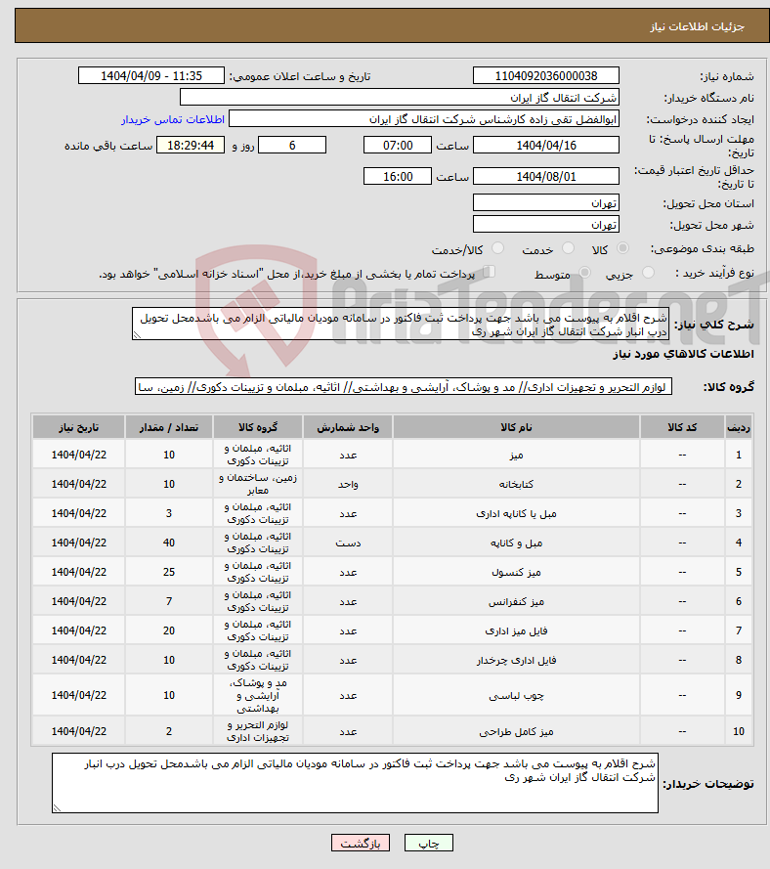
Task: Click the واحد شمارش column header
Action: point(348,427)
